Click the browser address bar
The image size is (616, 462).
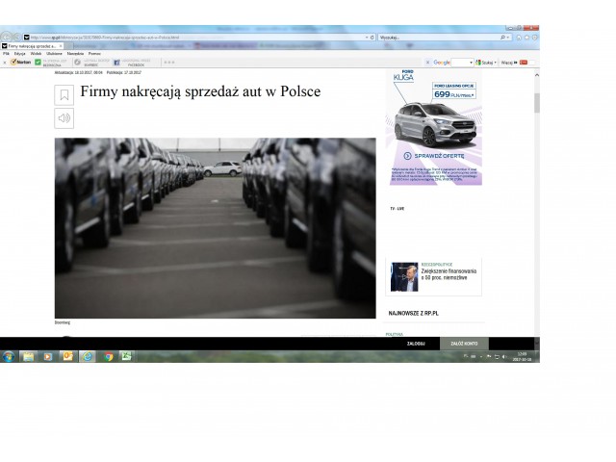click(192, 38)
